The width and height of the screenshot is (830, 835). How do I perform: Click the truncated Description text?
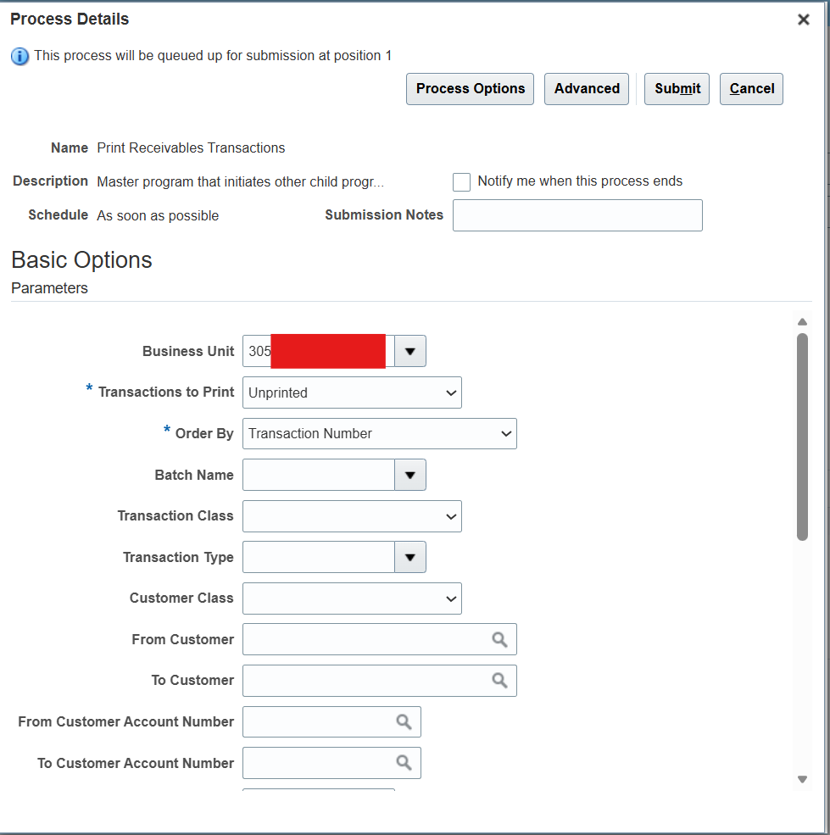240,181
